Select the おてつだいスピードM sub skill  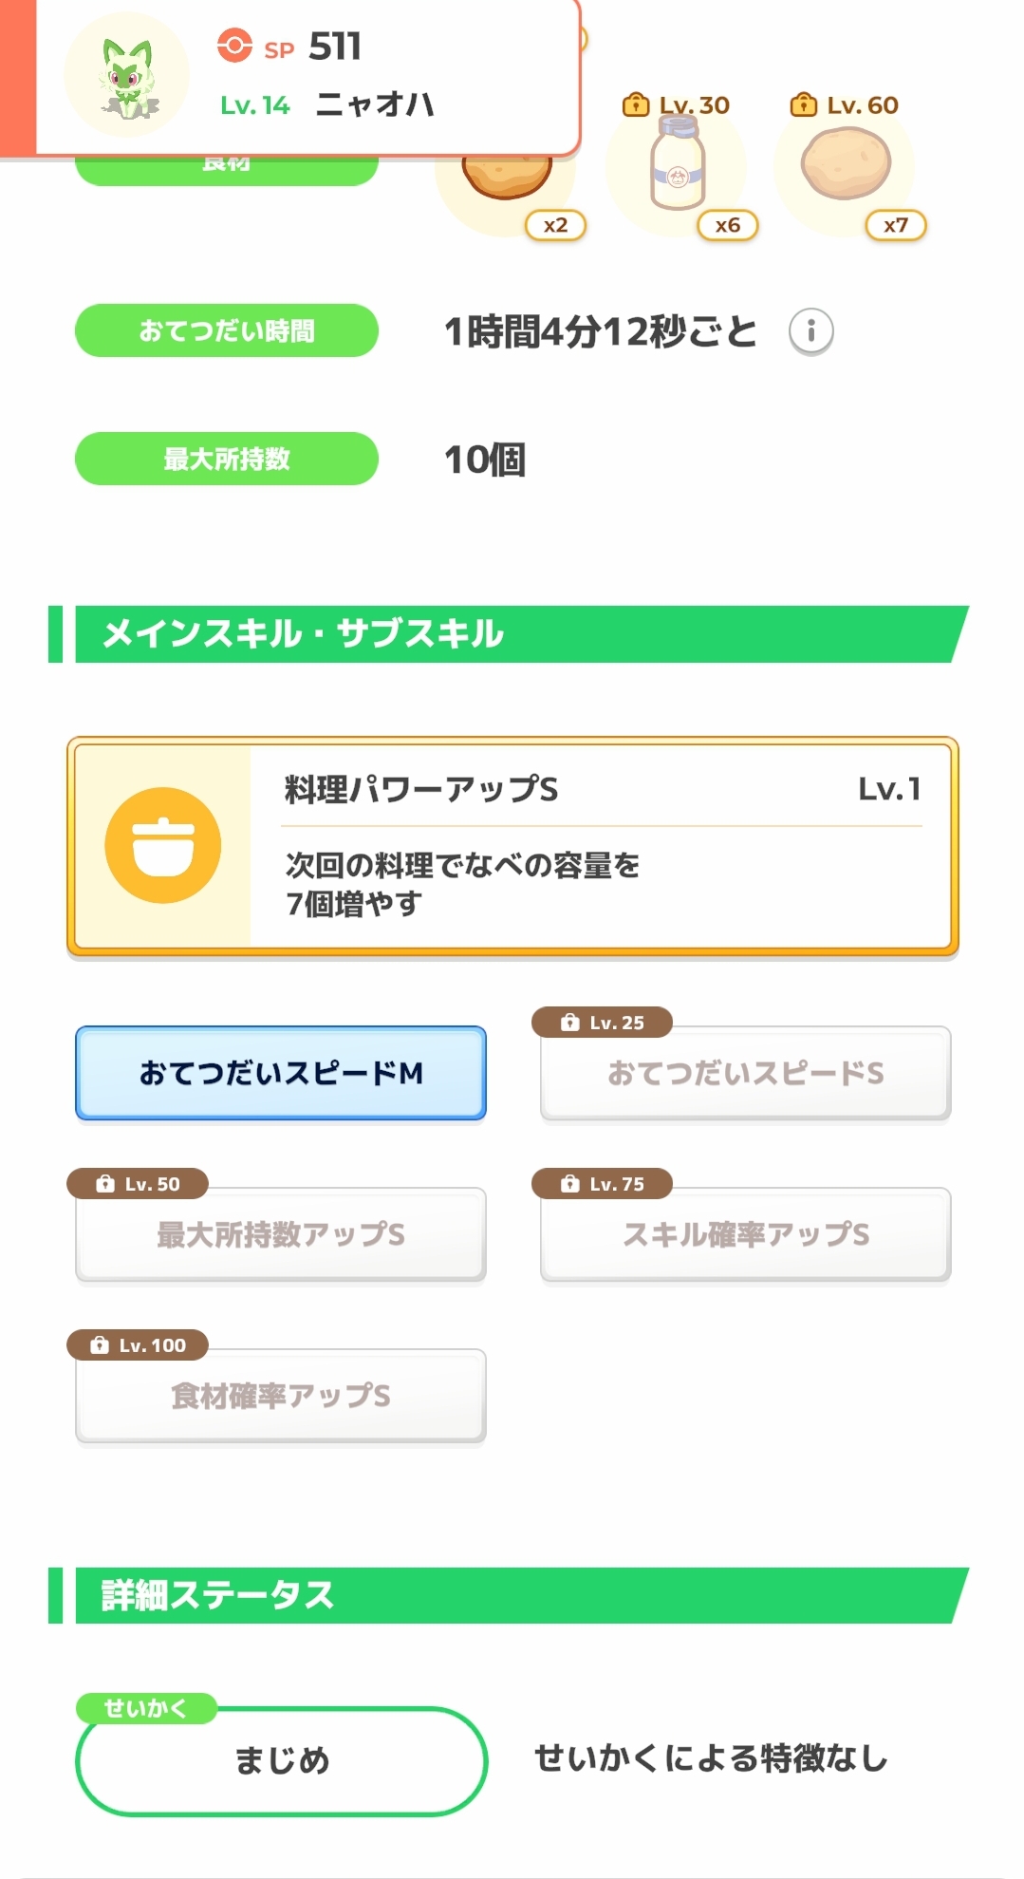(x=281, y=1073)
